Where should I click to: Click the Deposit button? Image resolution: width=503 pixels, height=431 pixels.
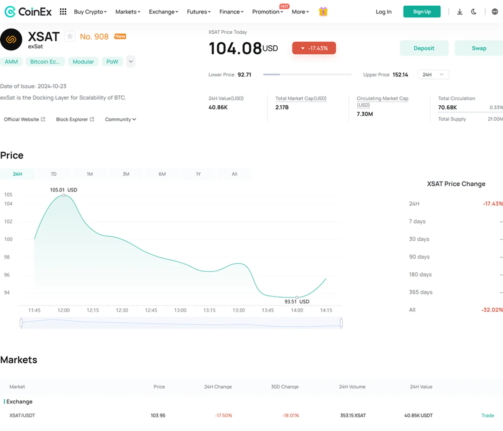(x=424, y=48)
